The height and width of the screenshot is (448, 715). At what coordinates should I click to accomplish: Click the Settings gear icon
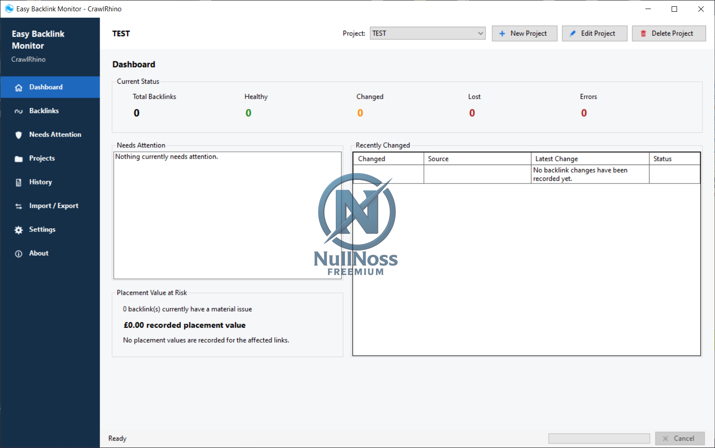pyautogui.click(x=19, y=230)
